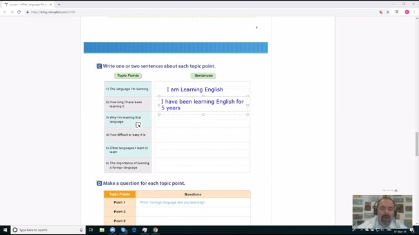
Task: Select the 'I have been learning English' text box
Action: pyautogui.click(x=203, y=105)
